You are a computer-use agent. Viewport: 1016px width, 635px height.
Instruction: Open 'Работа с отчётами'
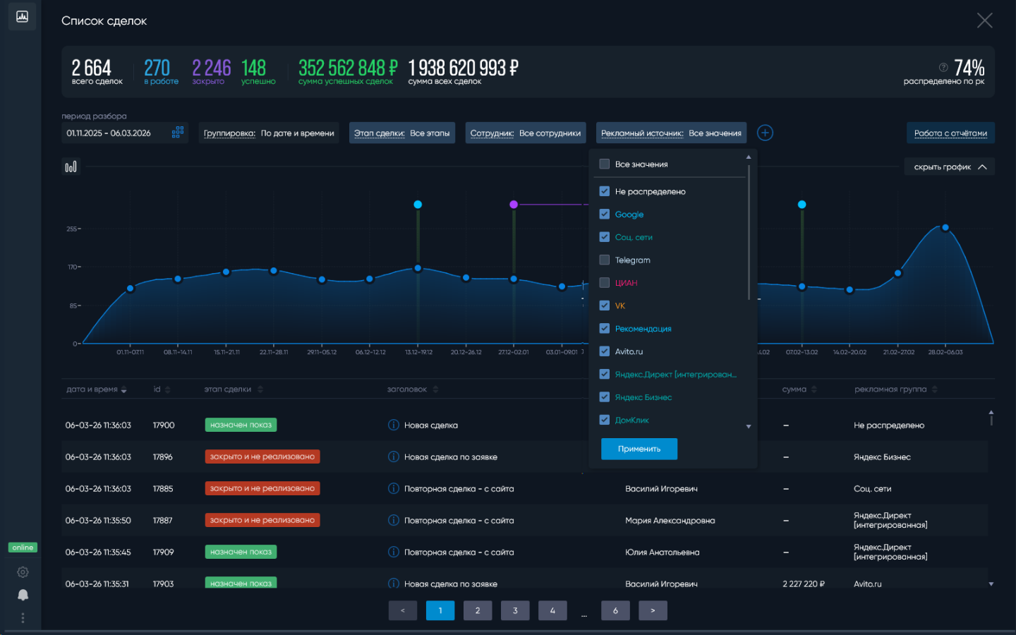pos(950,133)
